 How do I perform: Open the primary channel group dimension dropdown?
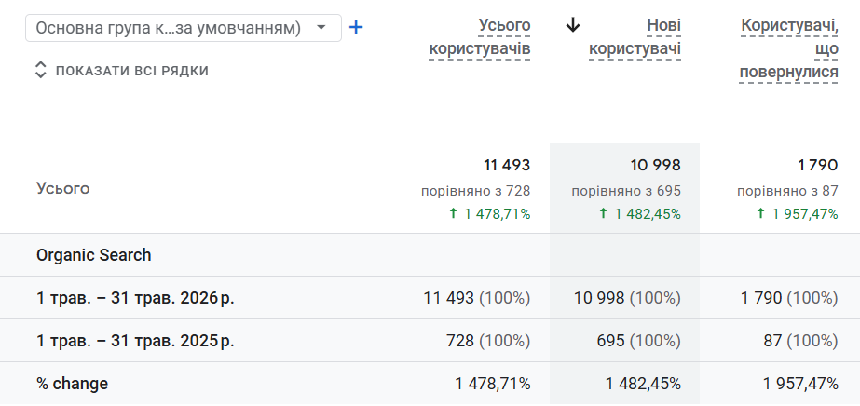[184, 28]
